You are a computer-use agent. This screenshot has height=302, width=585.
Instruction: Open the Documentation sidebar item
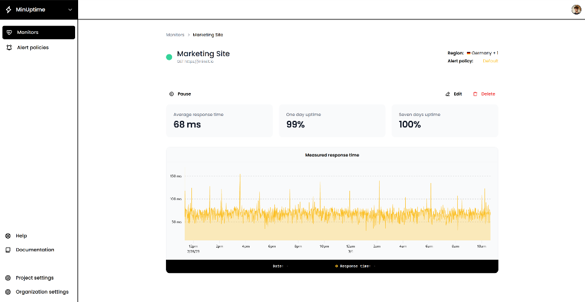(35, 249)
